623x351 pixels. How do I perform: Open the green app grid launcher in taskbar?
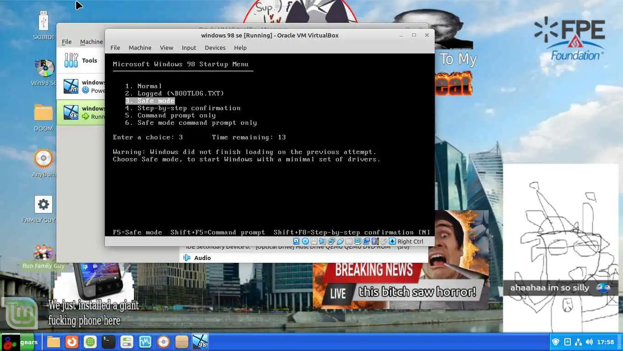[x=90, y=342]
